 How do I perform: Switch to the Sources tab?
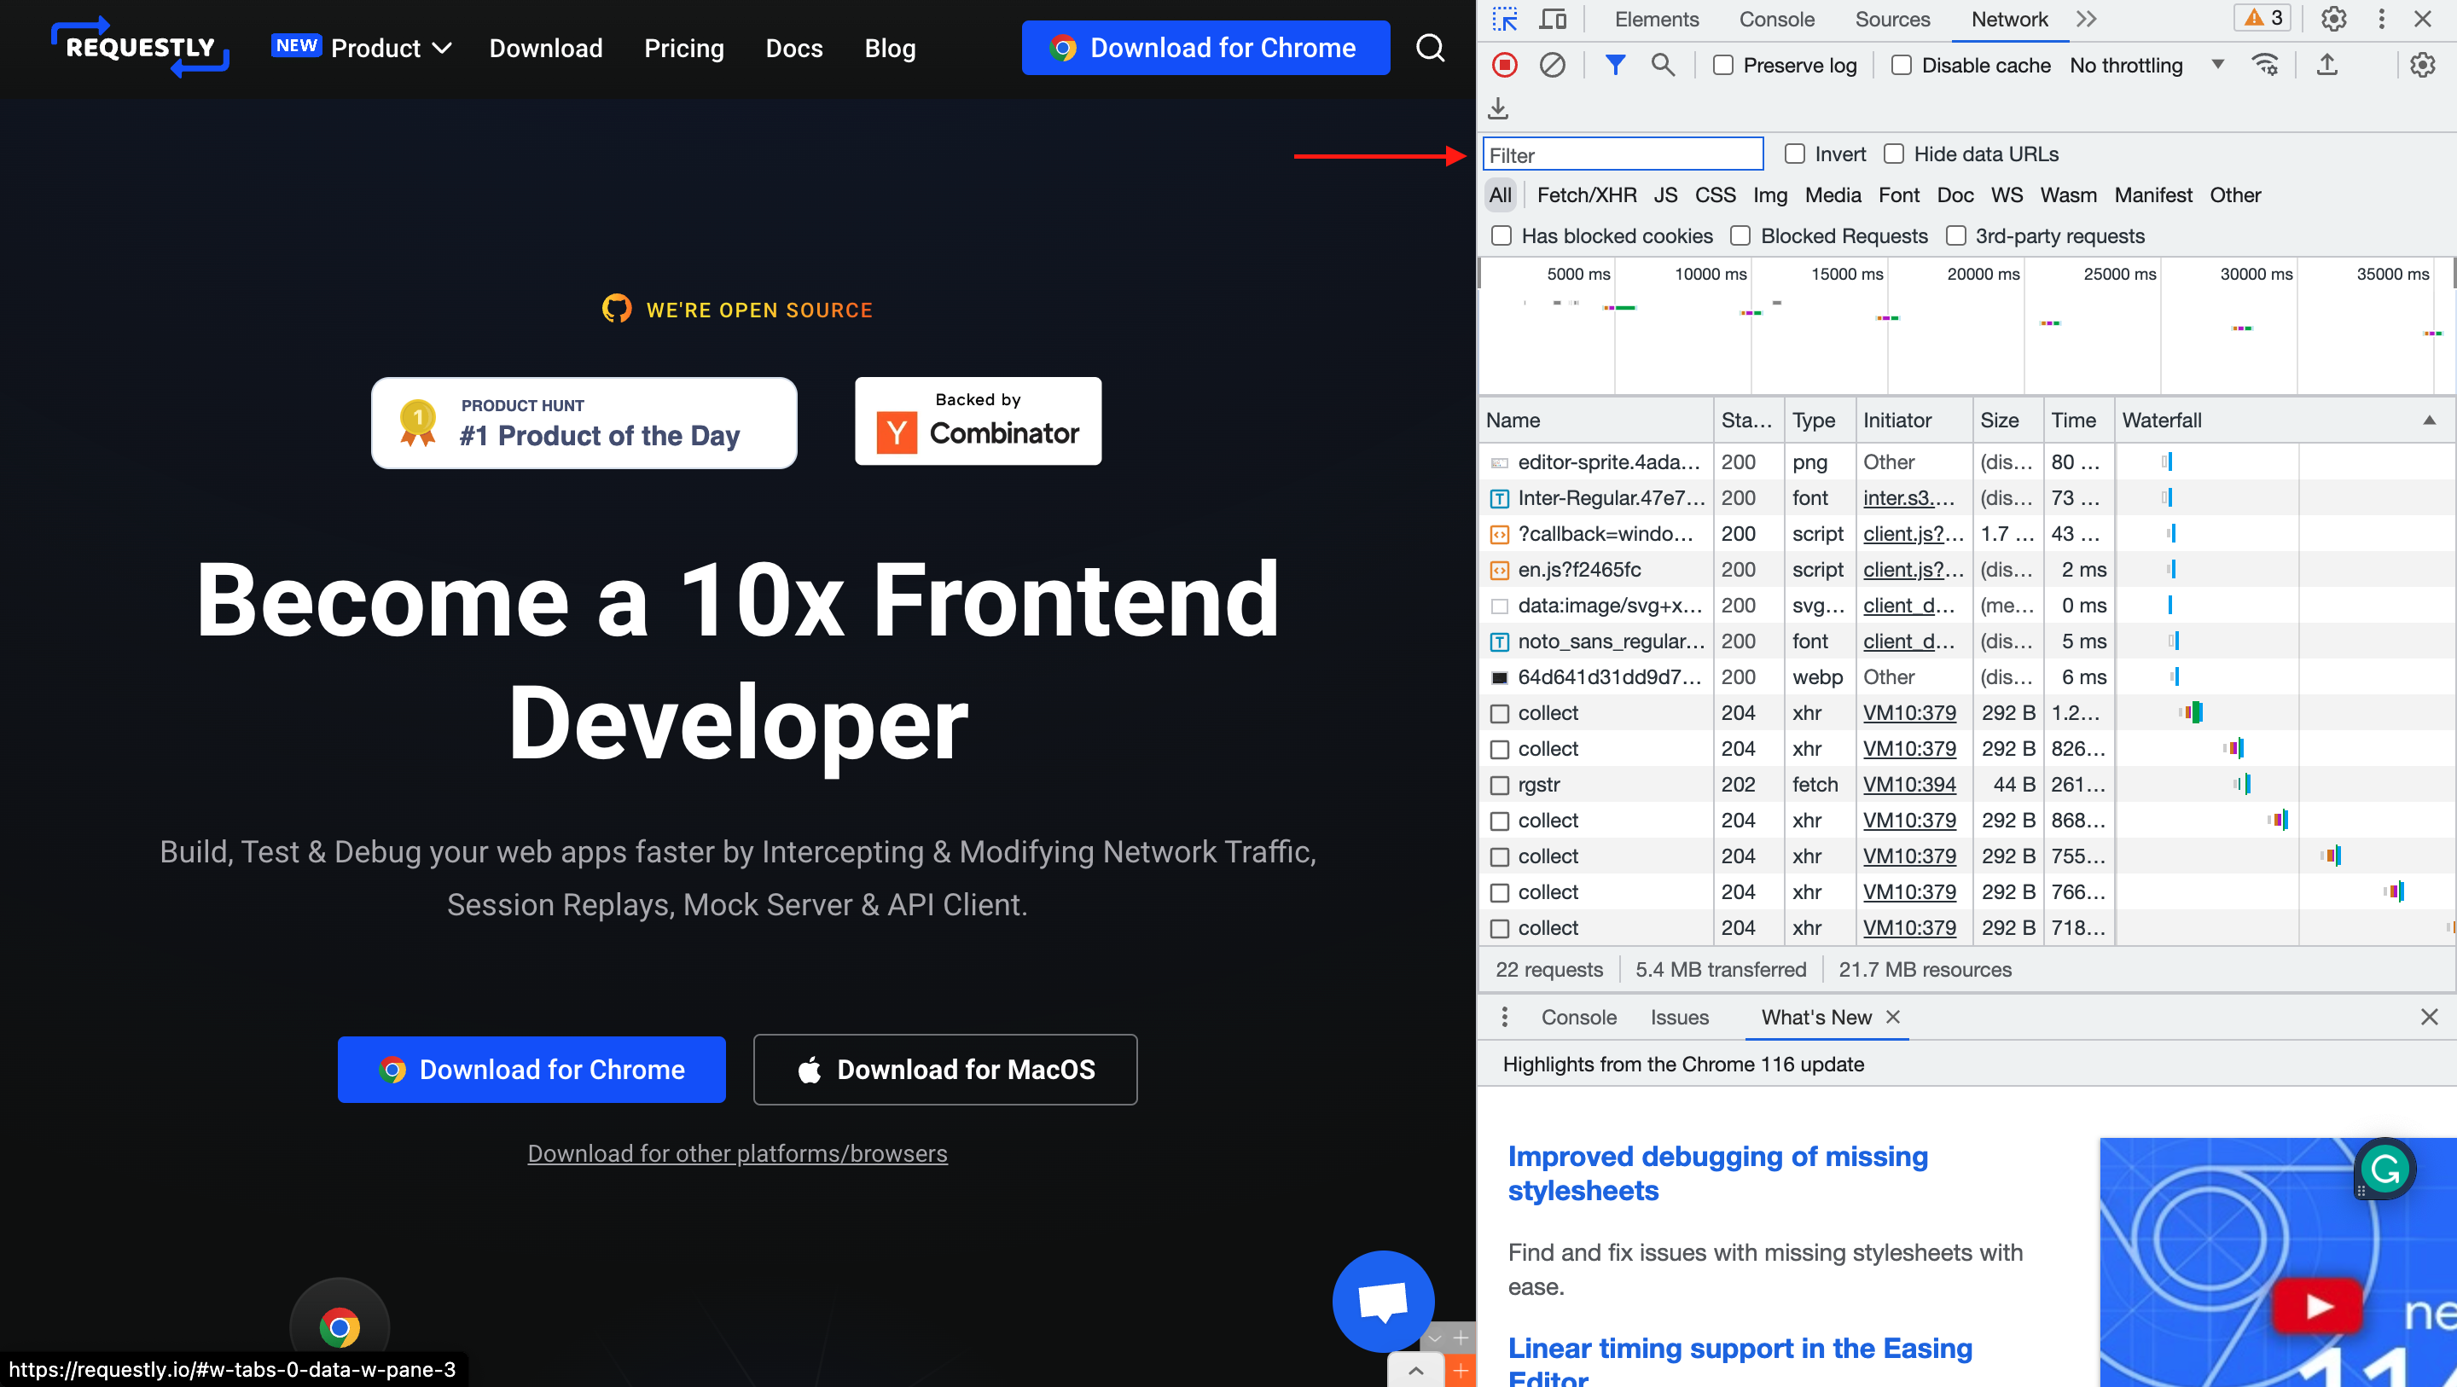pos(1892,19)
